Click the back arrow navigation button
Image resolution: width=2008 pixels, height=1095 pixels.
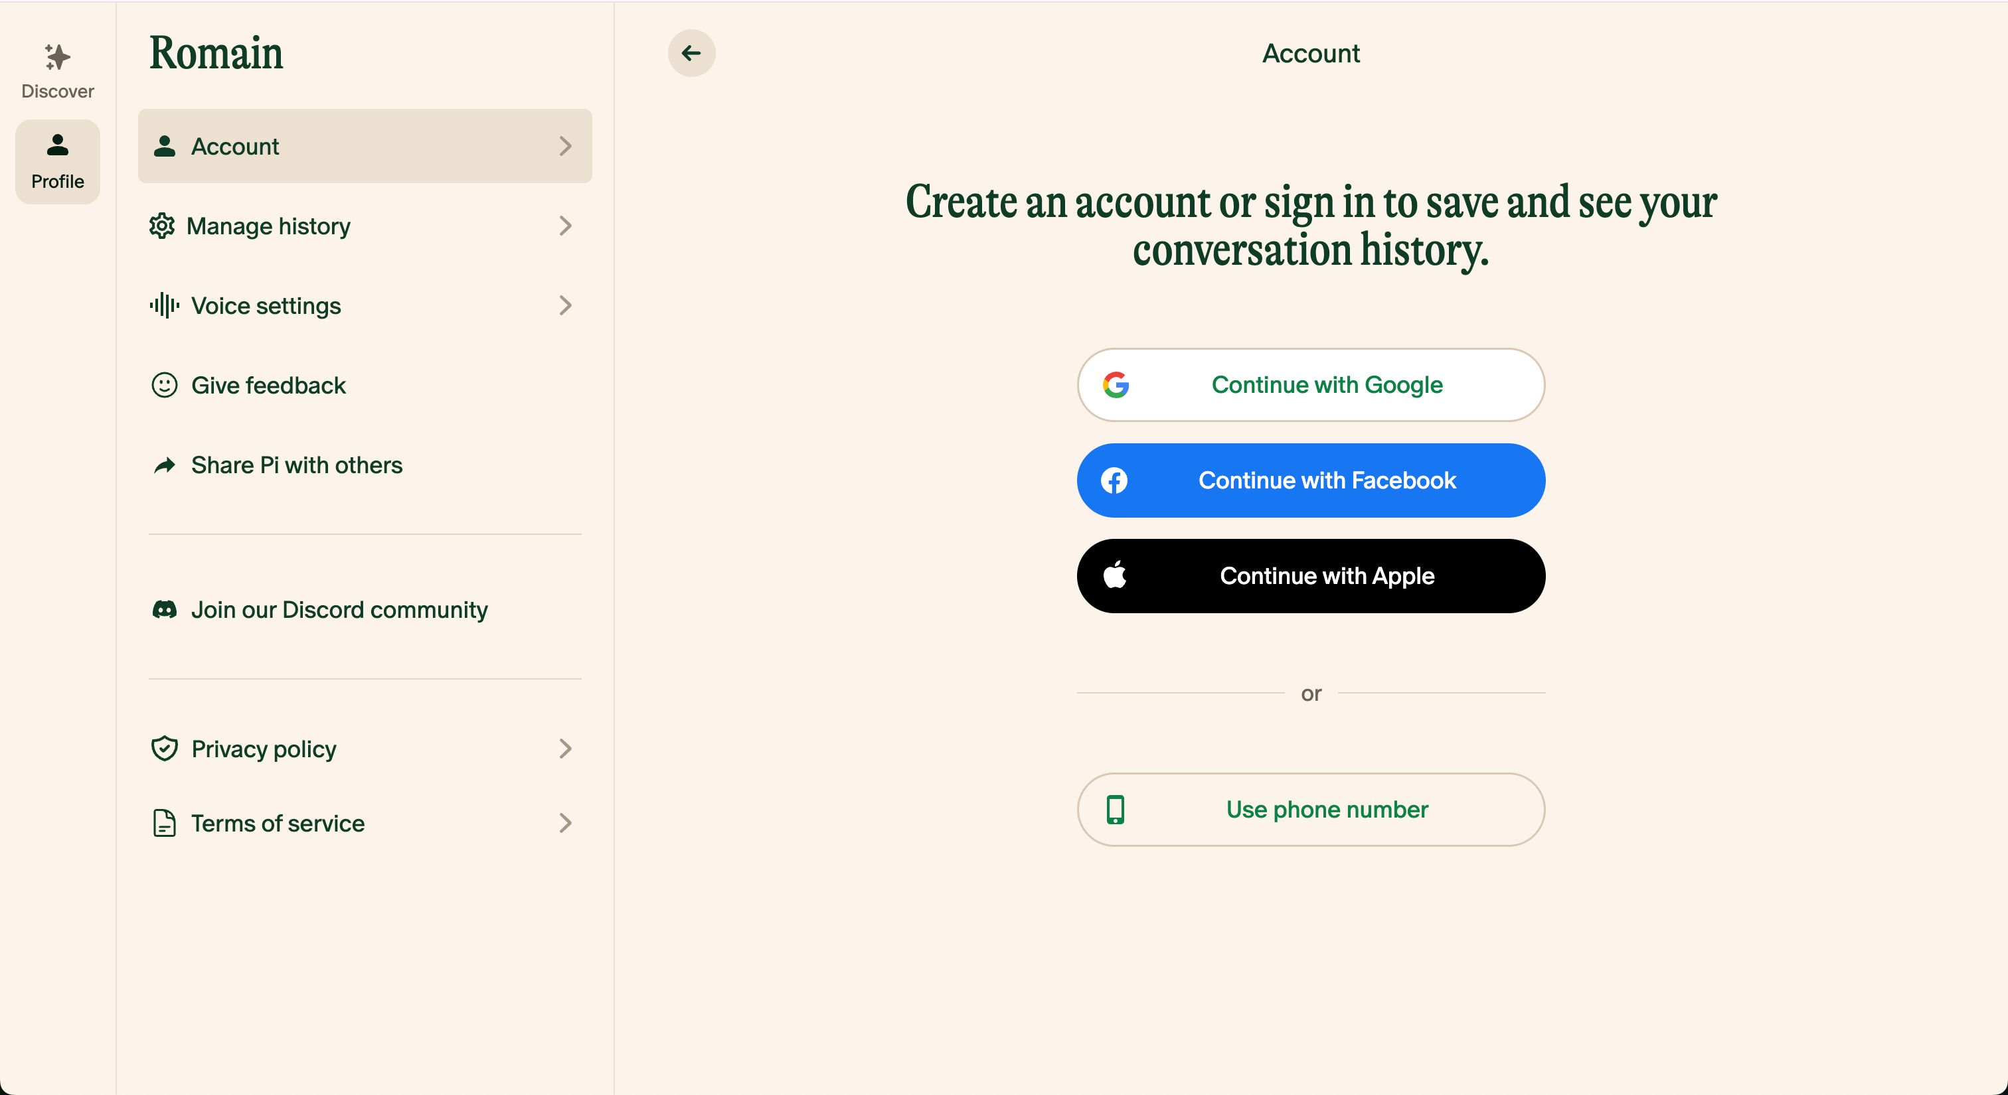click(x=692, y=52)
